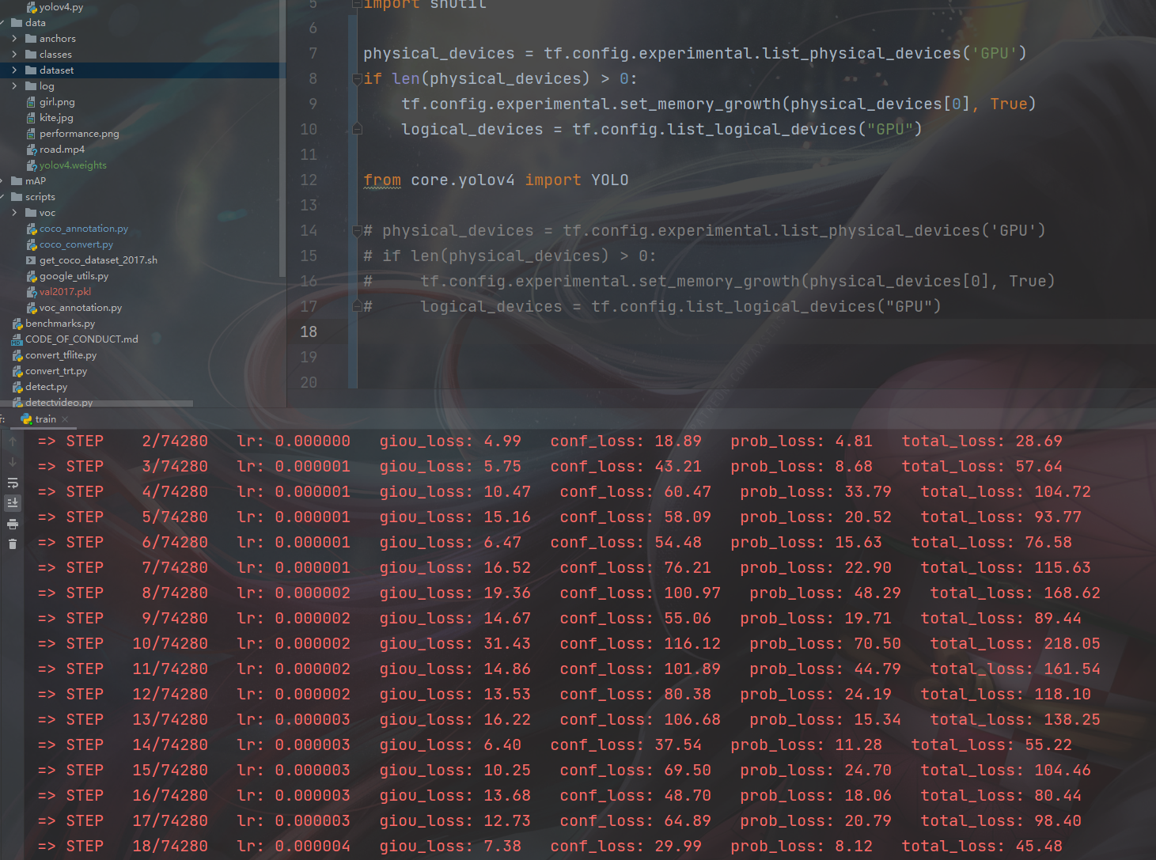Navigate down the stack trace in console
The width and height of the screenshot is (1156, 860).
pyautogui.click(x=12, y=462)
